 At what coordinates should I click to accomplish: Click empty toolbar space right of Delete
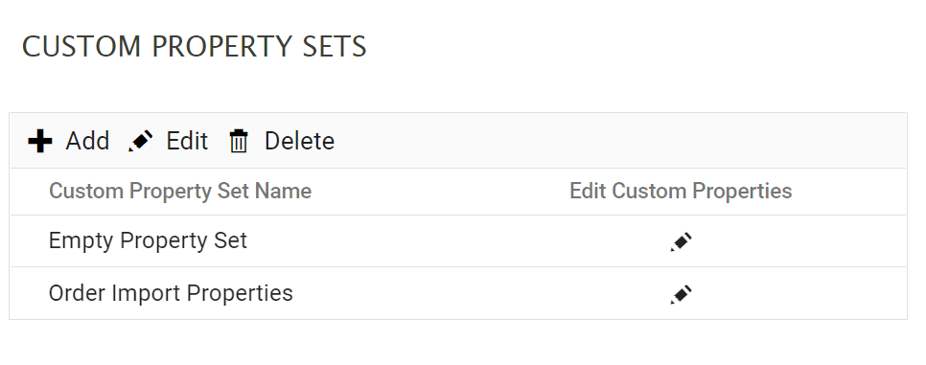pyautogui.click(x=620, y=141)
